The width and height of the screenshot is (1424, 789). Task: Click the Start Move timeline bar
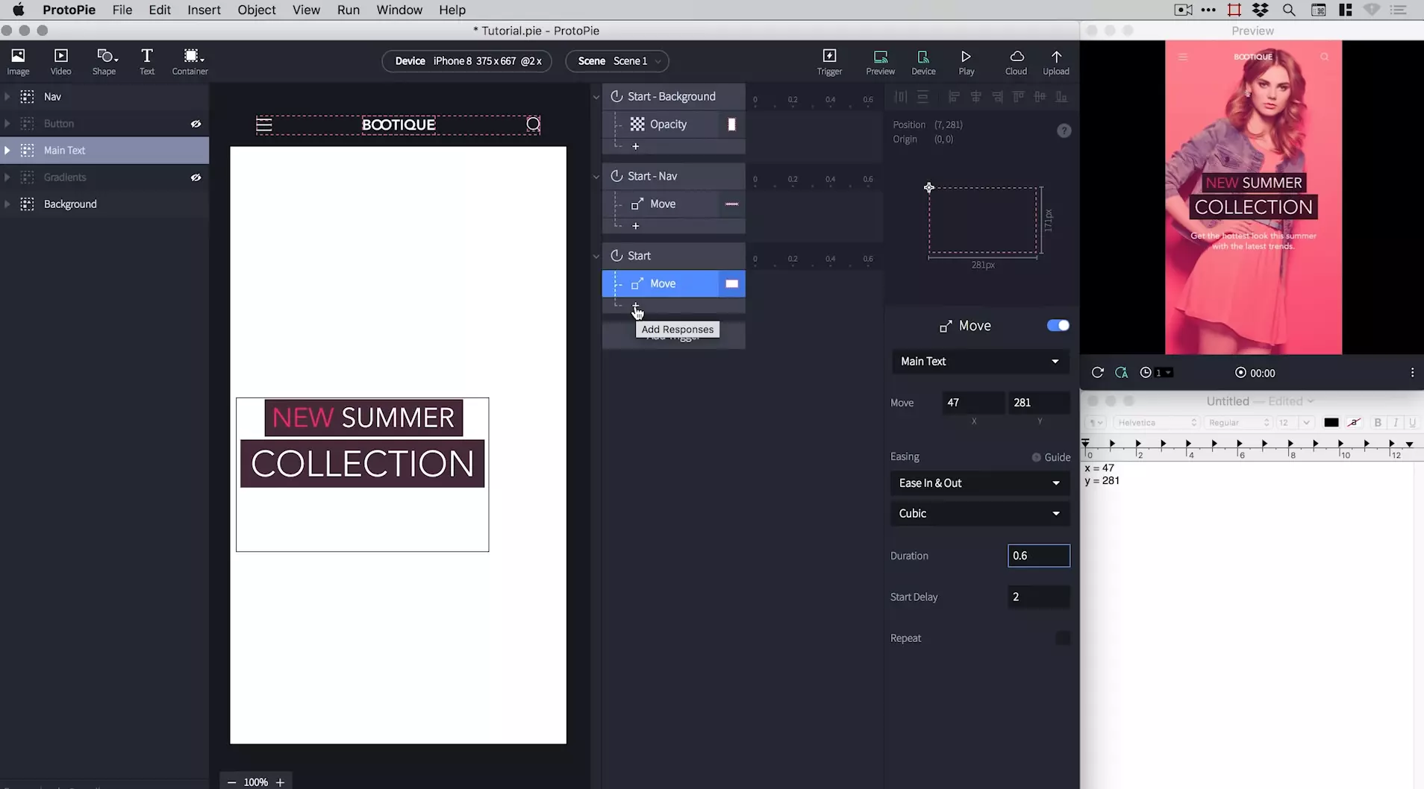tap(731, 283)
